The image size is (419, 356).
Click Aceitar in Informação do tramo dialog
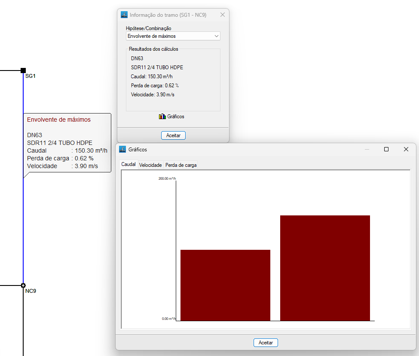173,135
